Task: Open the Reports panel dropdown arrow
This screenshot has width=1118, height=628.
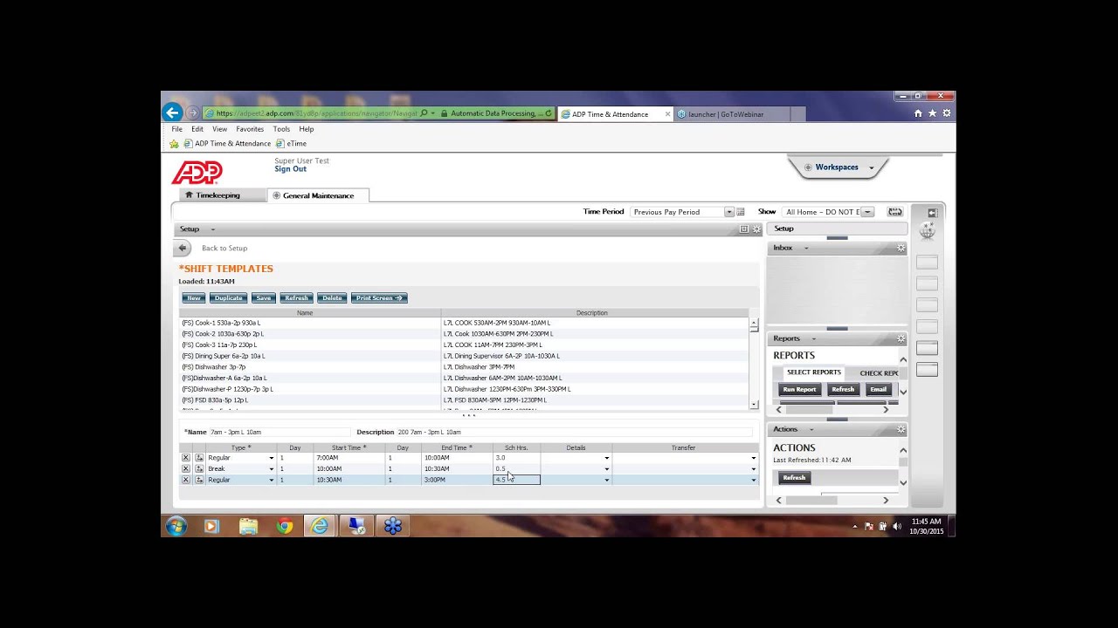Action: coord(813,338)
